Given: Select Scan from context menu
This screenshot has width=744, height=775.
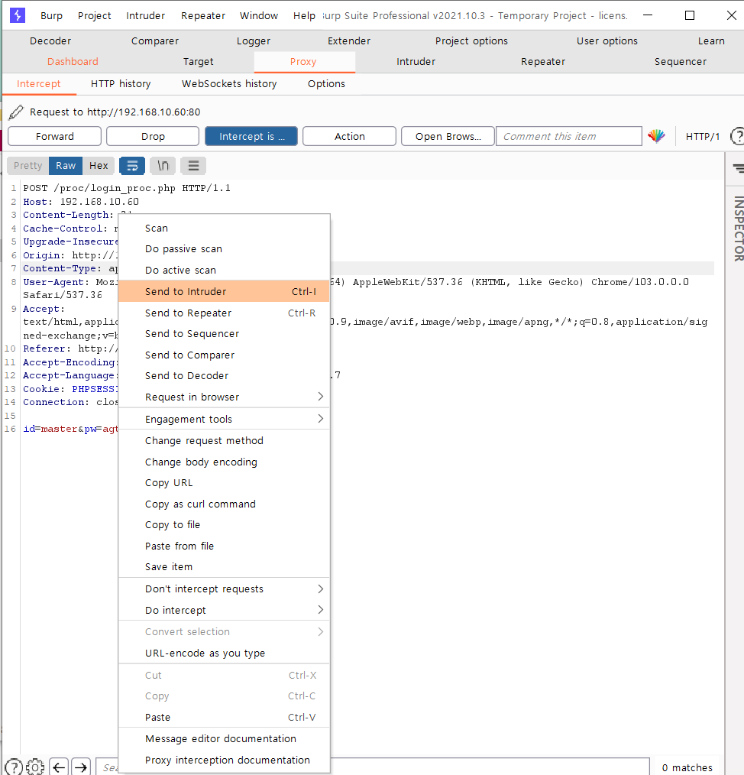Looking at the screenshot, I should [x=224, y=229].
